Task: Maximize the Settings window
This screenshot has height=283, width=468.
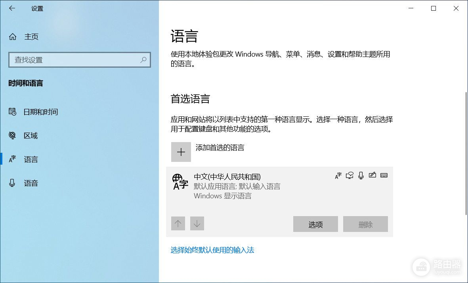Action: (x=434, y=8)
